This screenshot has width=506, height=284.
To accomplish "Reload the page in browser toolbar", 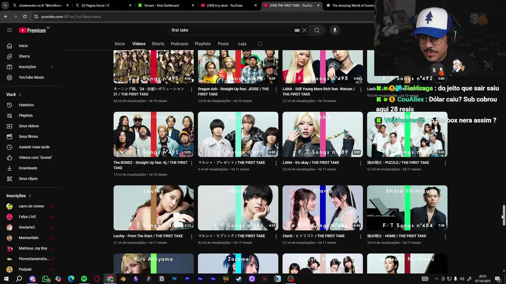I will 25,17.
